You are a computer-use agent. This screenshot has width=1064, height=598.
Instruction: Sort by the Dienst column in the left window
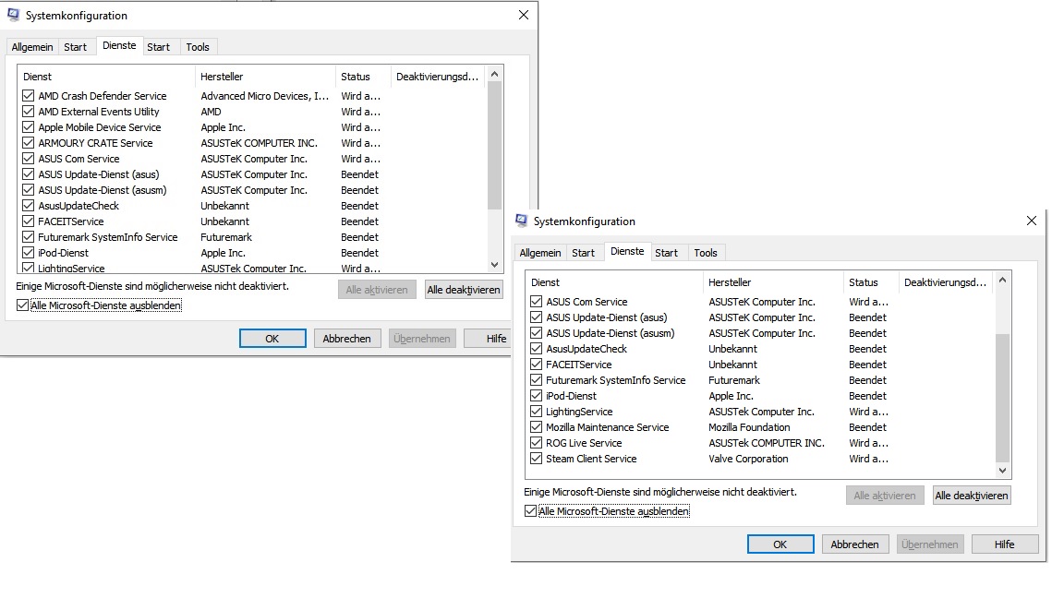click(x=106, y=77)
